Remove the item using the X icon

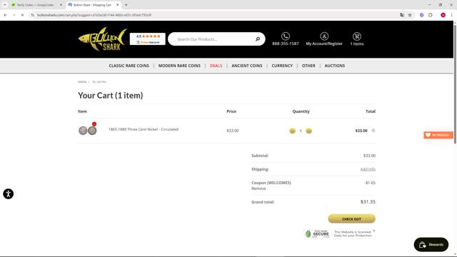click(373, 131)
